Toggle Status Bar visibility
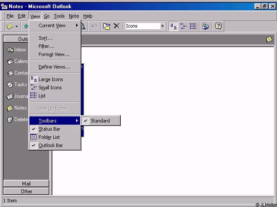The height and width of the screenshot is (207, 277). [x=55, y=129]
